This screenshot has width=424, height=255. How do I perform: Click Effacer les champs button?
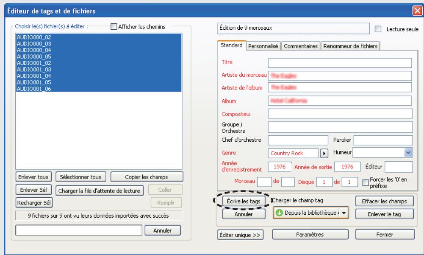(384, 202)
